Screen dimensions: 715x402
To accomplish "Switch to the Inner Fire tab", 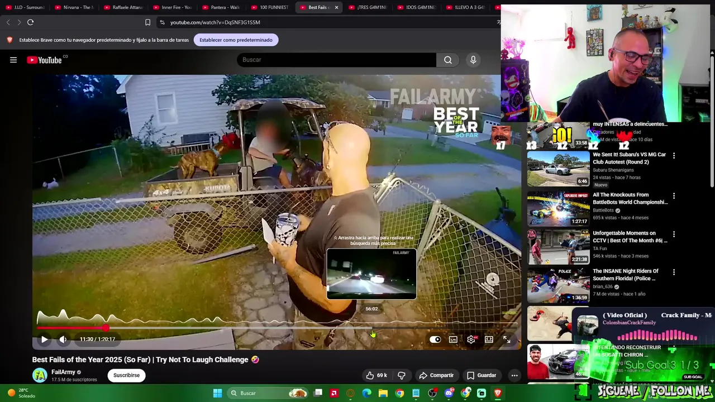I will click(x=173, y=7).
